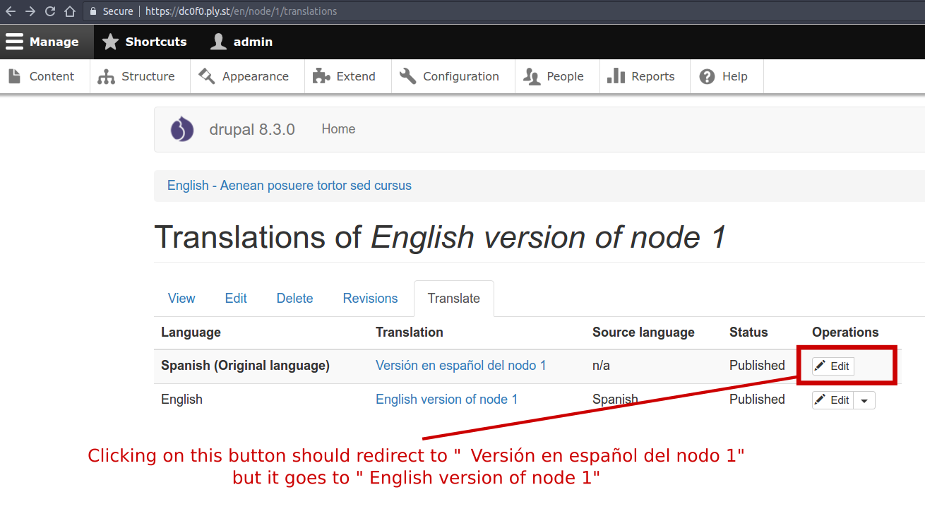
Task: Follow the 'English version of node 1' link
Action: point(446,399)
